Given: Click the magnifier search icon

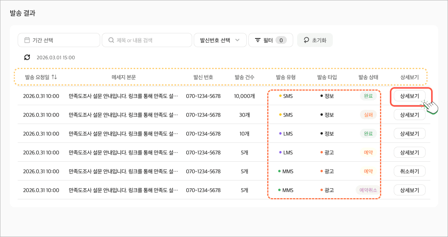Looking at the screenshot, I should coord(111,40).
